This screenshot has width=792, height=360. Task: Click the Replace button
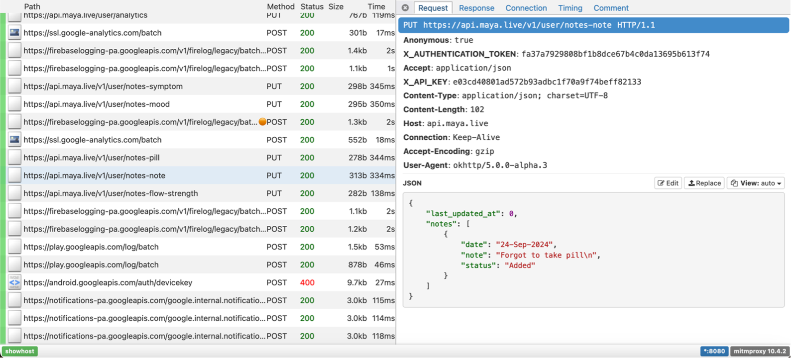click(x=704, y=183)
